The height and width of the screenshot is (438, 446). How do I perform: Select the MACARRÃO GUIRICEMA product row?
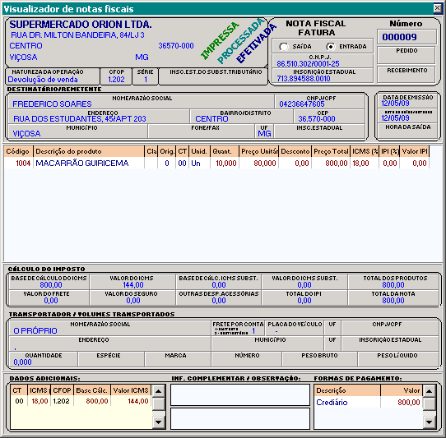coord(216,163)
